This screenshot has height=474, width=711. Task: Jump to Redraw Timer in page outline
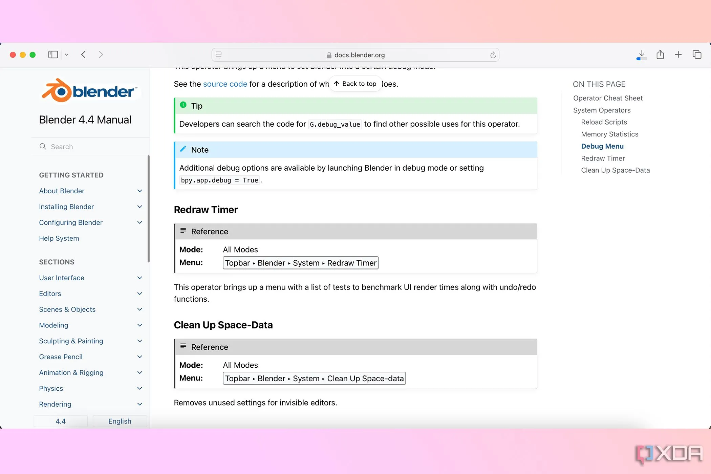click(x=603, y=158)
